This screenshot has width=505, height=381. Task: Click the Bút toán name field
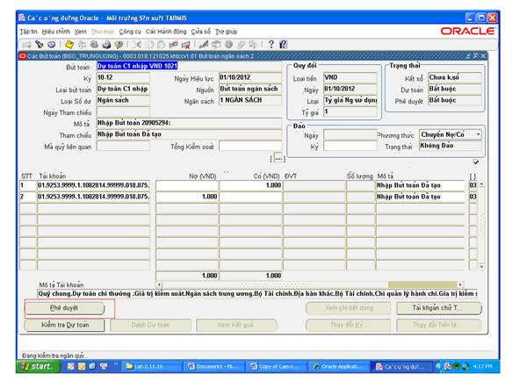point(189,66)
